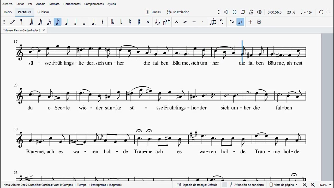Add accent articulation
Screen dimensions: 334x188
click(x=185, y=22)
